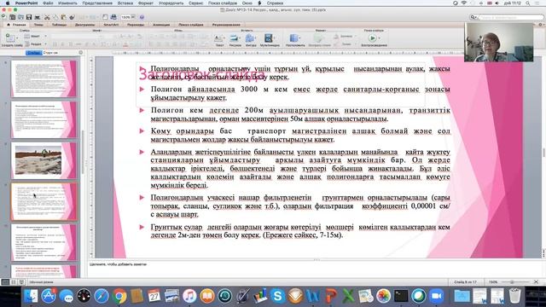Click the purple Help question-mark icon
The width and height of the screenshot is (546, 307).
pos(142,17)
